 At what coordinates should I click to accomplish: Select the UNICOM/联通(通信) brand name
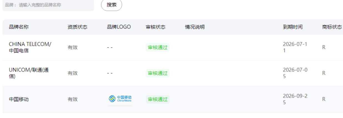tap(29, 73)
